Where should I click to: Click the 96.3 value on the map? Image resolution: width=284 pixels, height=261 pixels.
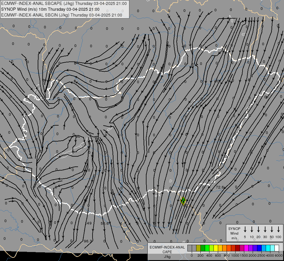pos(88,241)
